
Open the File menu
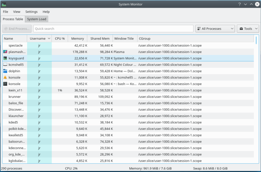6,12
